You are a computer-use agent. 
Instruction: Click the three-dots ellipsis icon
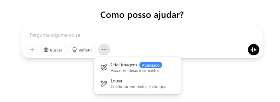(x=104, y=50)
